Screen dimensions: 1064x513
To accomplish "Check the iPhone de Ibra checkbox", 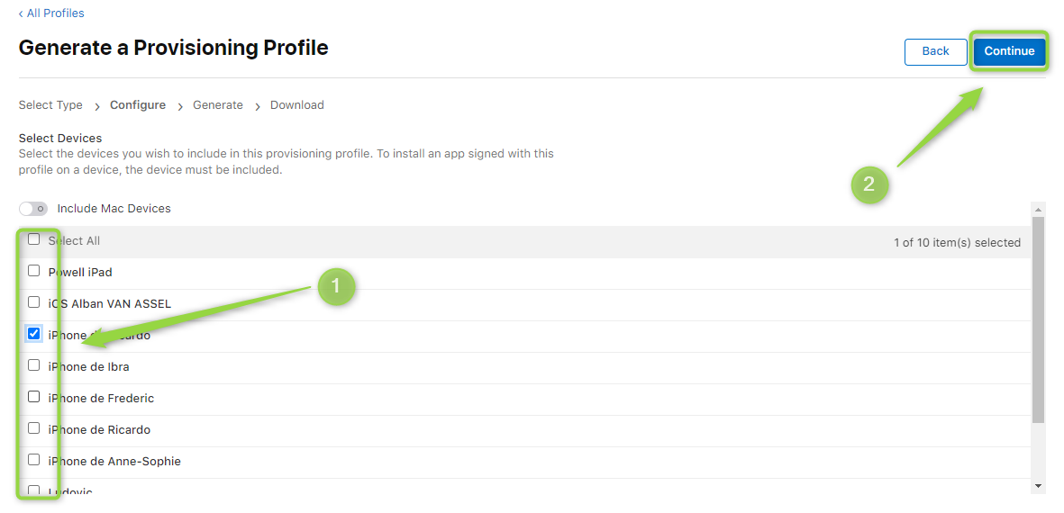I will pyautogui.click(x=34, y=365).
